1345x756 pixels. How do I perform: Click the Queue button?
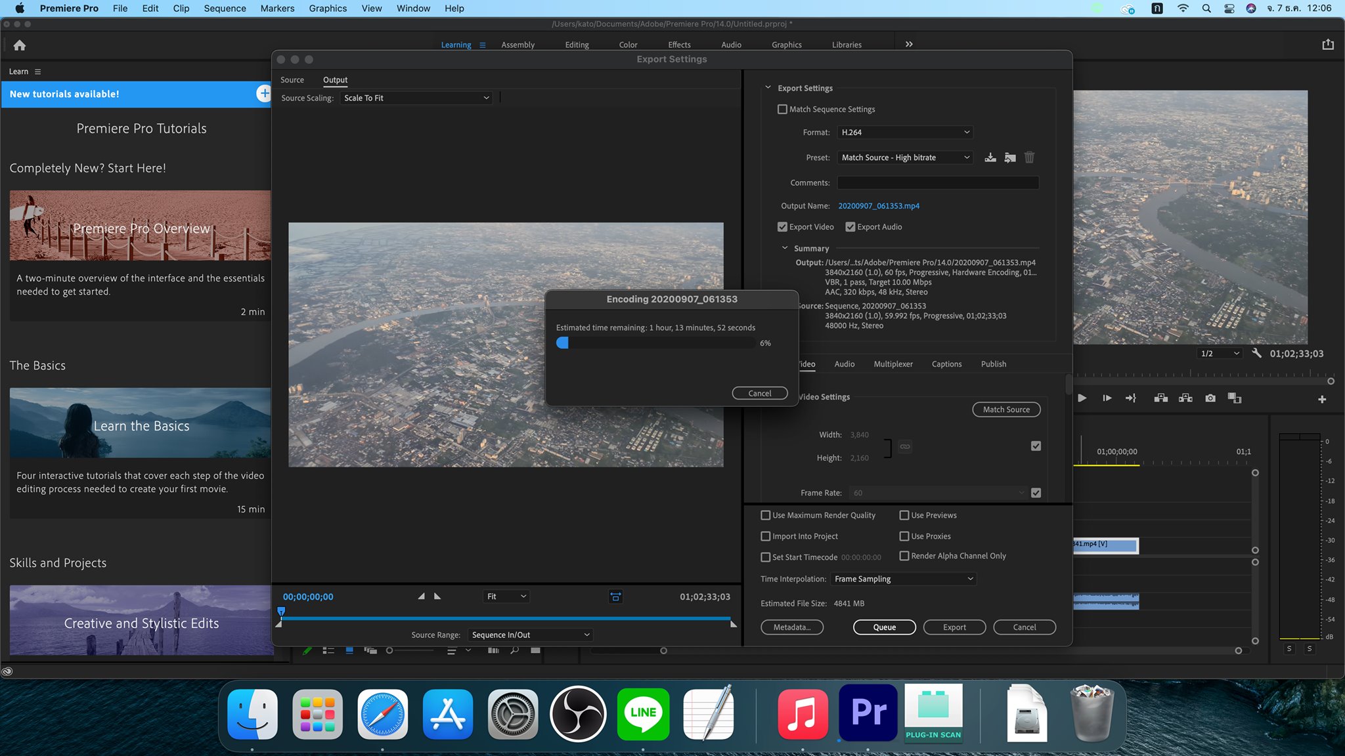(884, 627)
